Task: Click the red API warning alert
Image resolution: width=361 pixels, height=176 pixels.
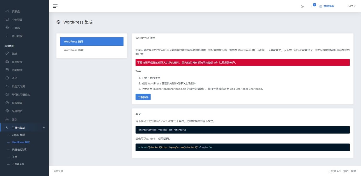Action: [242, 63]
